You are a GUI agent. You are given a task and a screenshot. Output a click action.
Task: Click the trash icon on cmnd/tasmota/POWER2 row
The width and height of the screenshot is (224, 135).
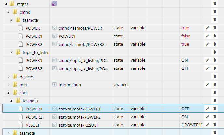(x=215, y=44)
